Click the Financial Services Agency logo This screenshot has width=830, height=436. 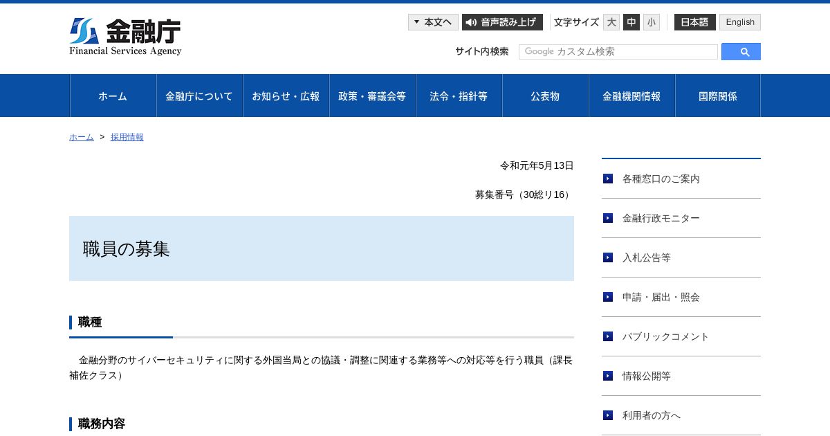click(125, 37)
